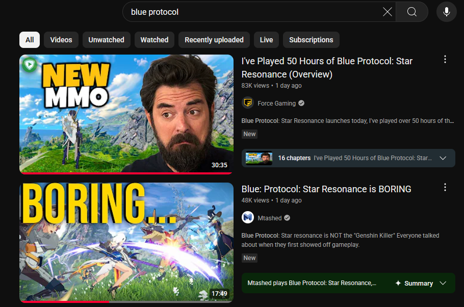Click the 'Genshin Killer' description text

pos(340,240)
